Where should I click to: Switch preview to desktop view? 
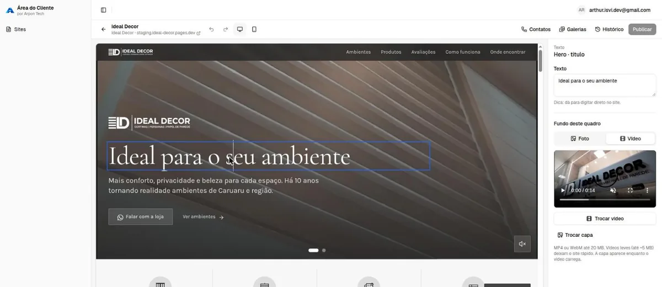(240, 29)
